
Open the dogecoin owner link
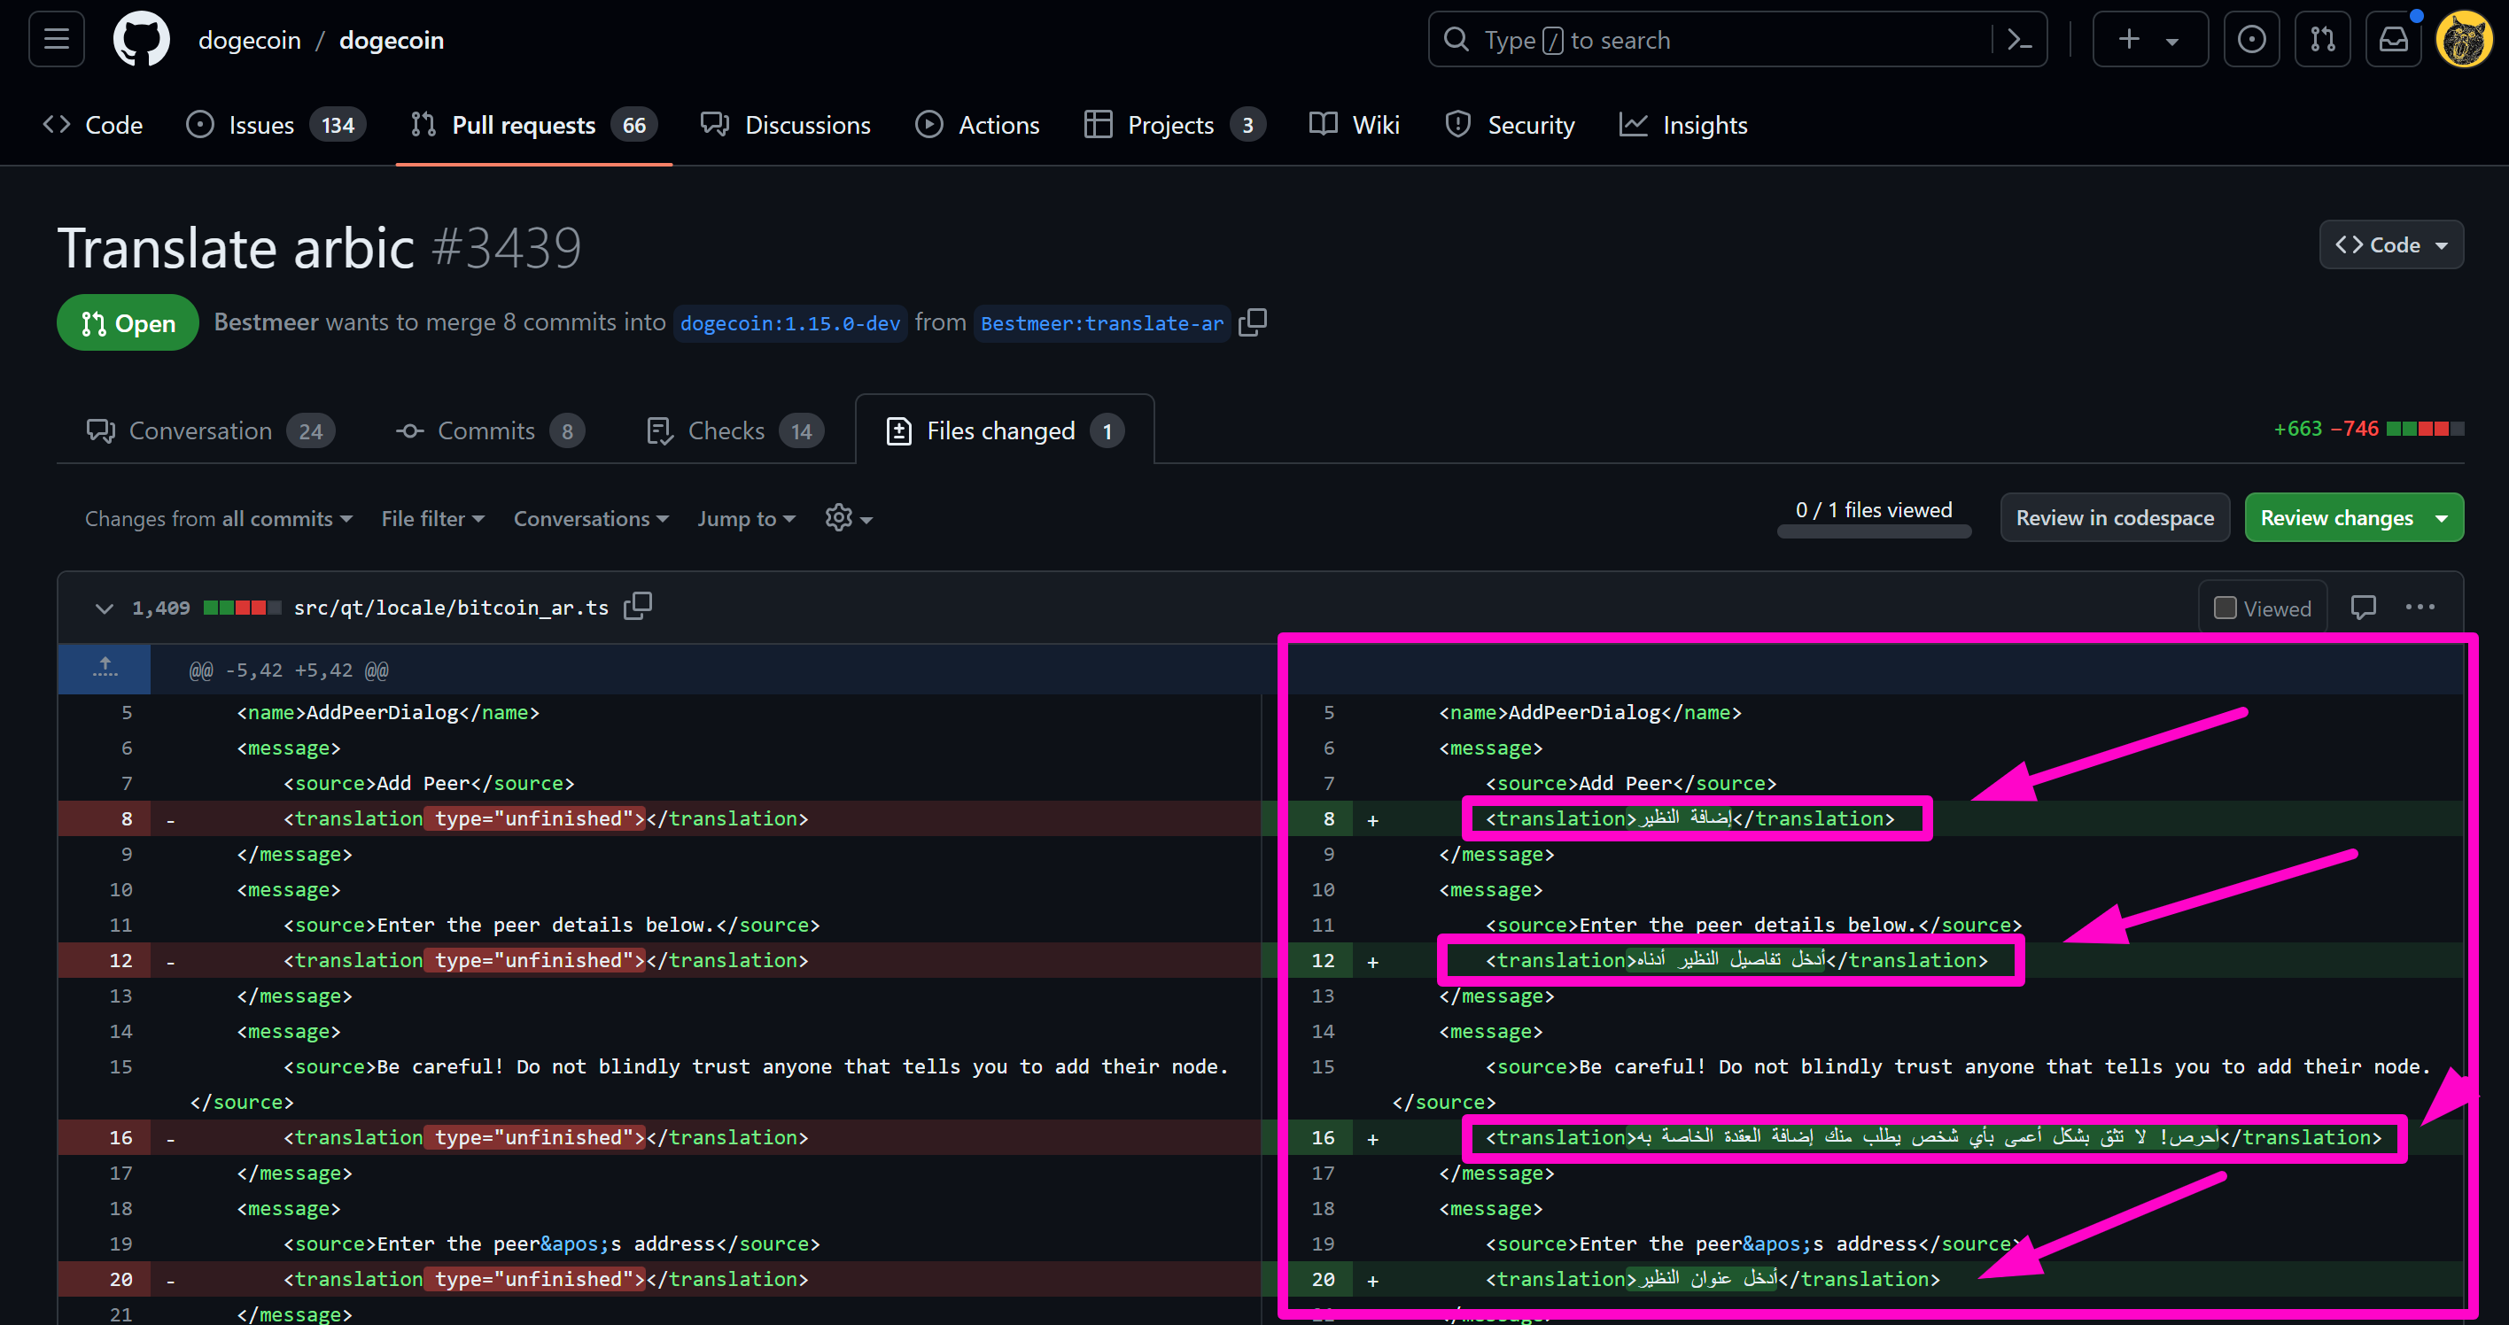(249, 40)
